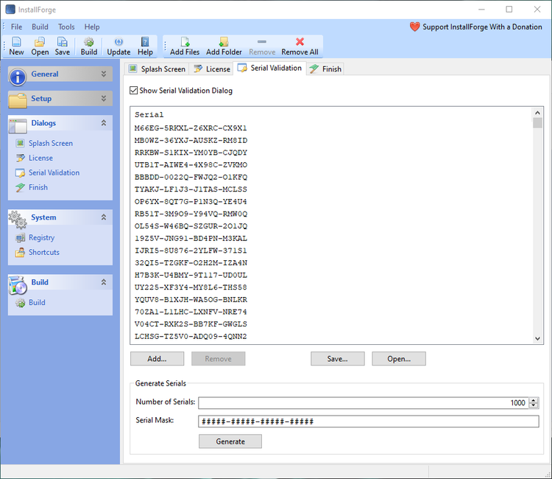Click the Add... serial button
Image resolution: width=552 pixels, height=479 pixels.
click(x=157, y=358)
